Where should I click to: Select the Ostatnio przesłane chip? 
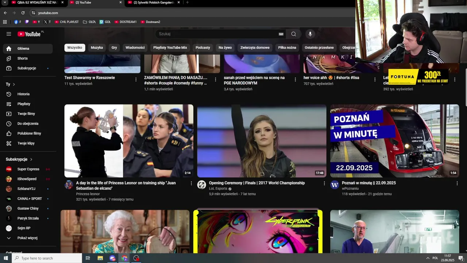coord(319,47)
